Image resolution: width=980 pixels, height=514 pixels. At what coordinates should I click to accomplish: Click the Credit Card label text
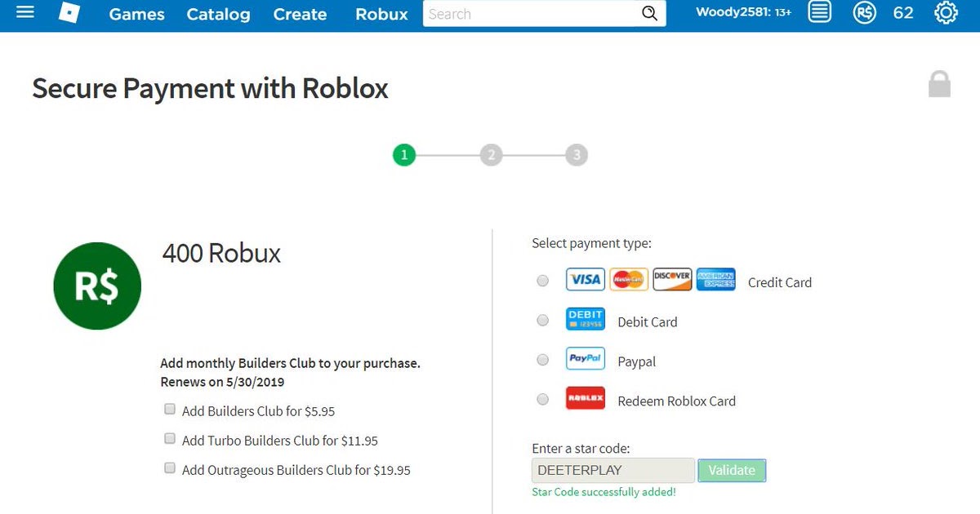click(x=780, y=282)
